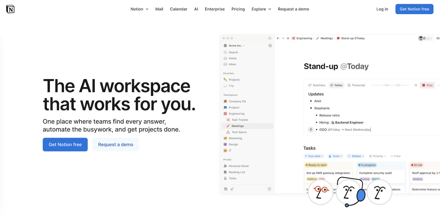Open Pricing in the navigation bar

(238, 9)
